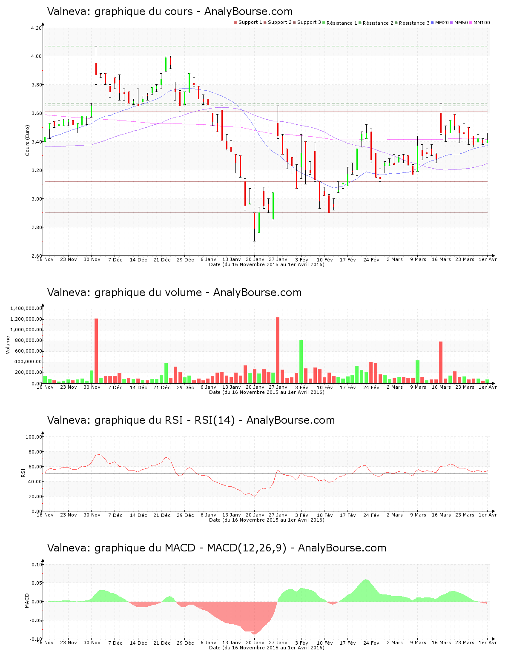This screenshot has height=660, width=511.
Task: Click the tallest red volume bar near 30 Nov
Action: tap(96, 351)
